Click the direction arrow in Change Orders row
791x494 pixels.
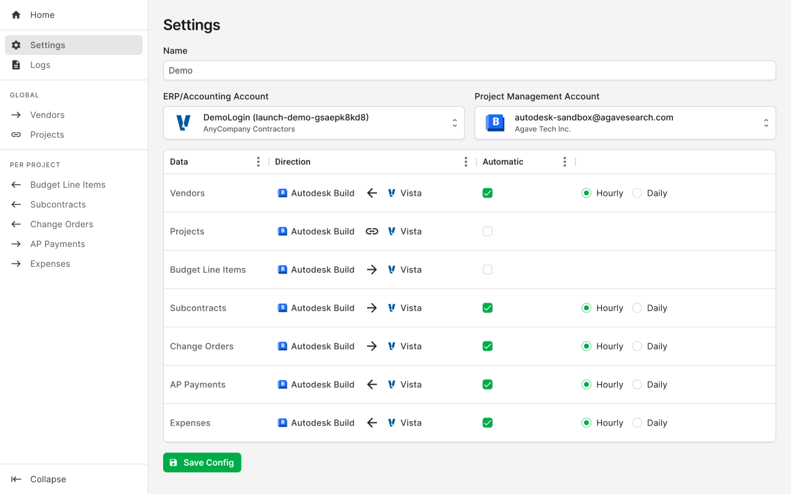click(x=372, y=346)
